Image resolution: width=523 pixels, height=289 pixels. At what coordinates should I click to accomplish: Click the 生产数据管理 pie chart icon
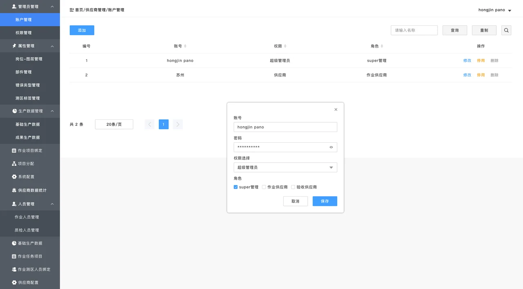click(14, 111)
